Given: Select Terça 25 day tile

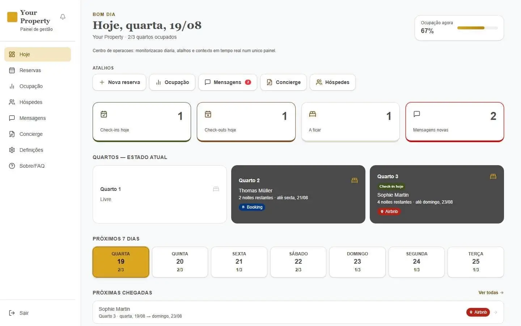Looking at the screenshot, I should coord(476,262).
